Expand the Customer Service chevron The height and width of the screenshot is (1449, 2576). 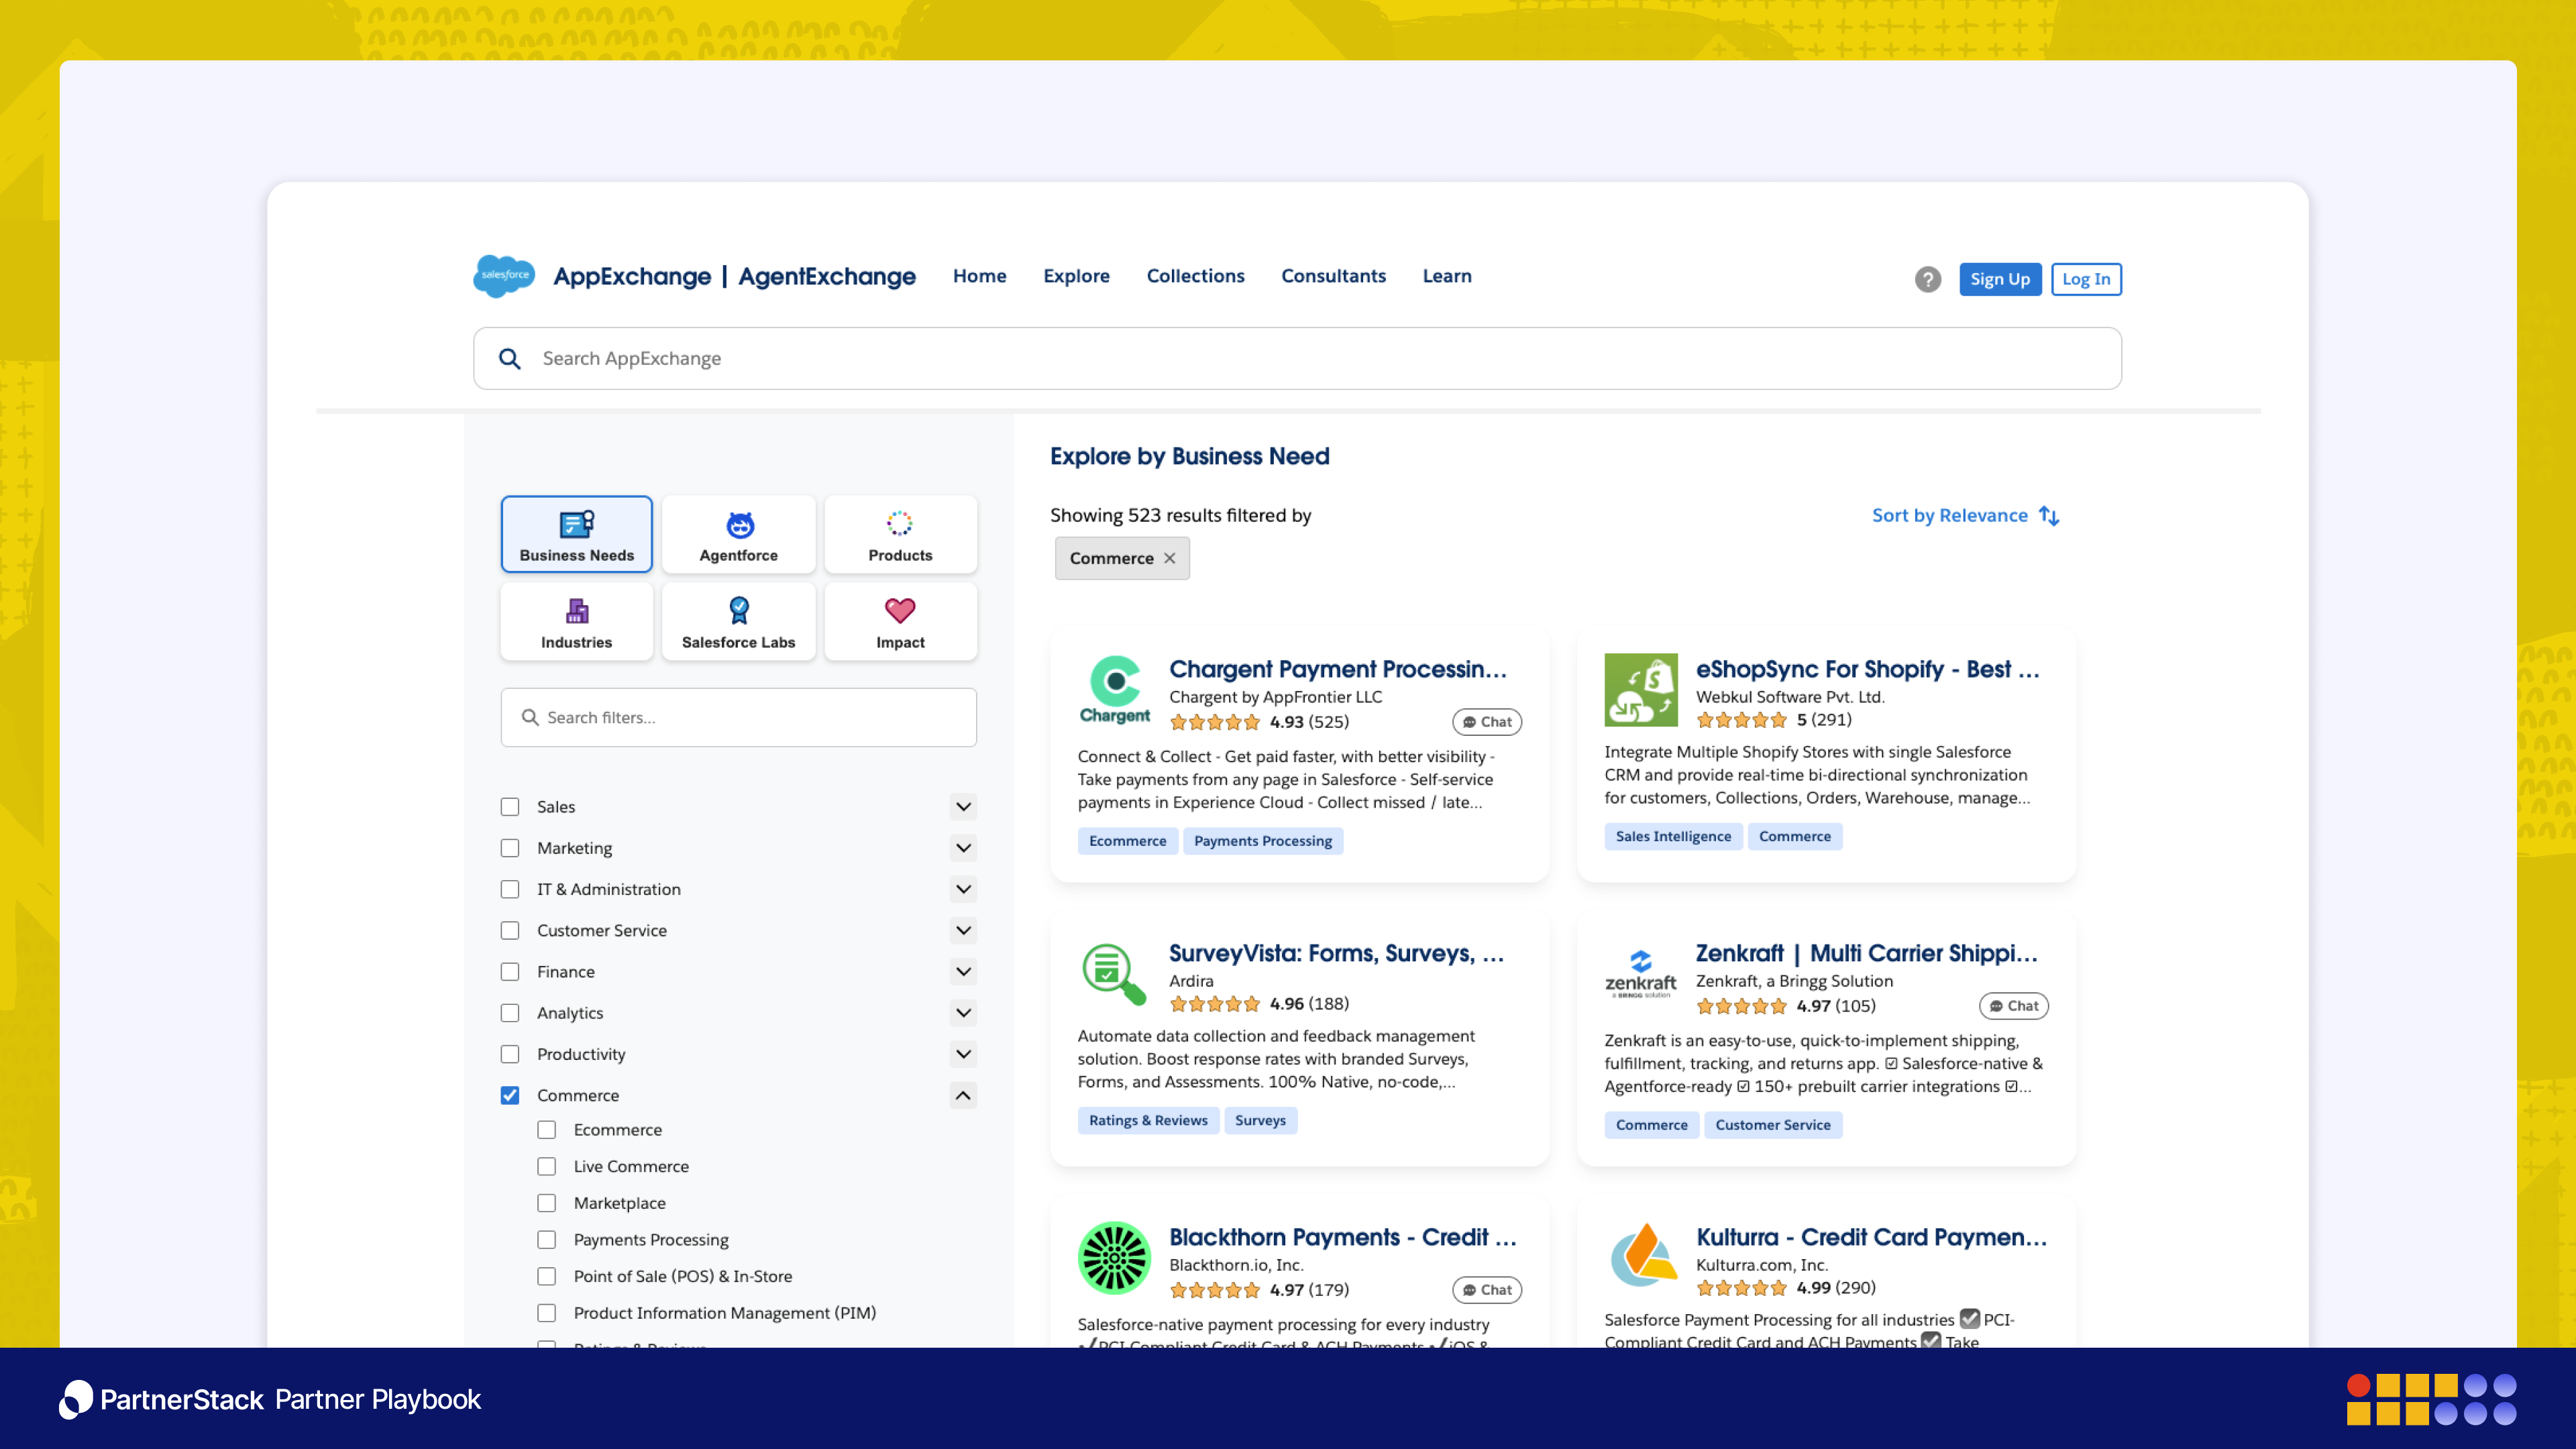pos(963,930)
